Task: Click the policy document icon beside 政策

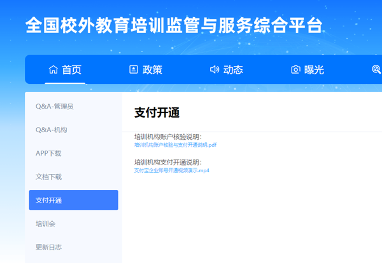Action: [x=133, y=70]
